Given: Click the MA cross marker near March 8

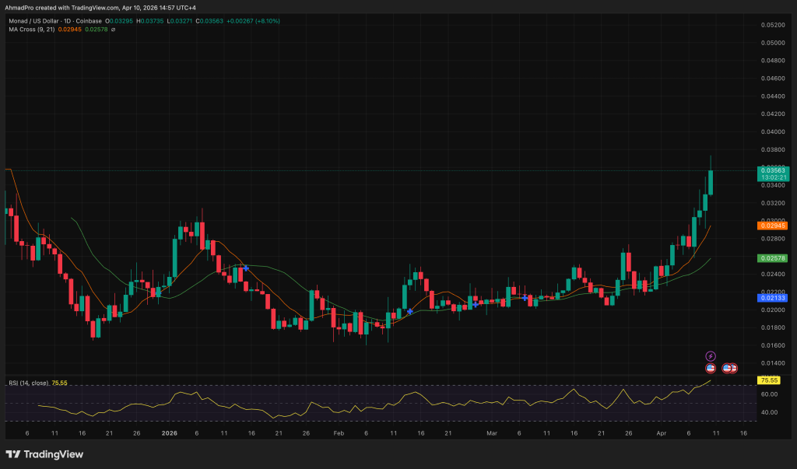Looking at the screenshot, I should 525,297.
